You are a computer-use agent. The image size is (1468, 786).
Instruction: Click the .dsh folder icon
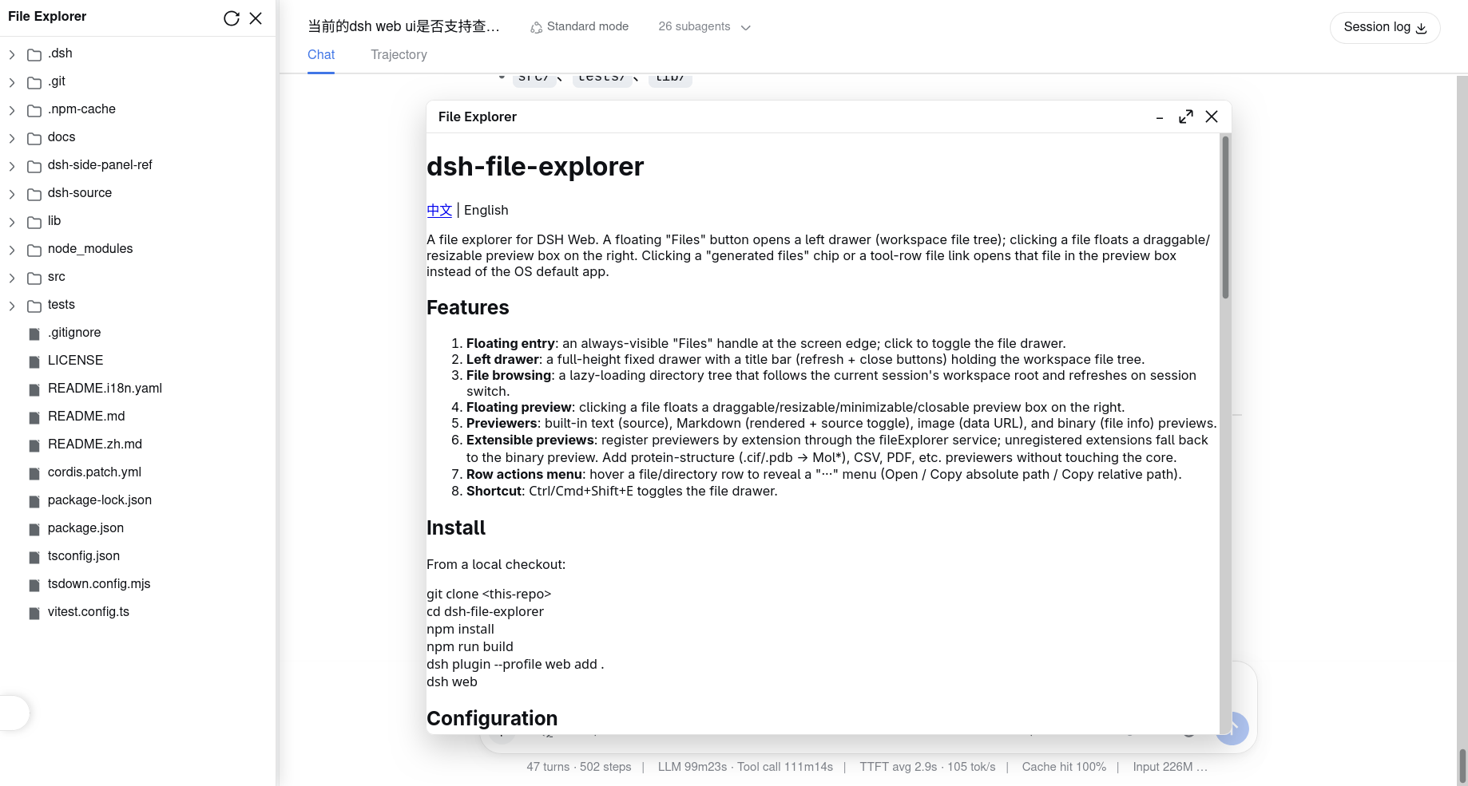(x=34, y=54)
